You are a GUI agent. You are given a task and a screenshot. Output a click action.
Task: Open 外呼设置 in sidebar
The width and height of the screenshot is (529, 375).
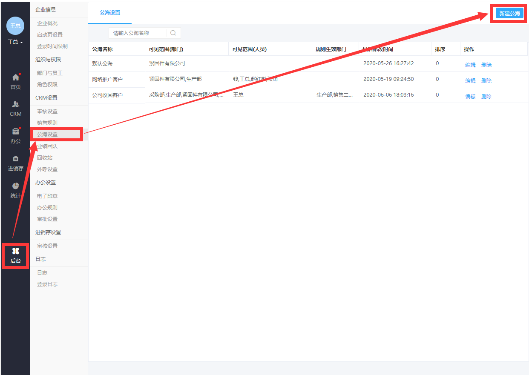pos(47,169)
